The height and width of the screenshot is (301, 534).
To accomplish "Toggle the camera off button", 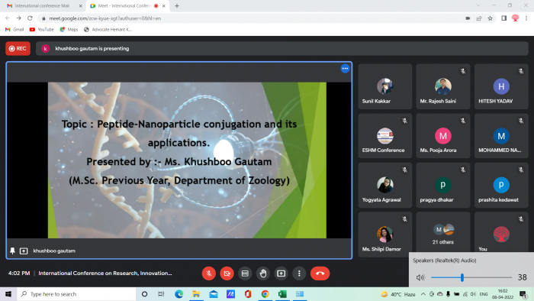I will click(x=227, y=273).
